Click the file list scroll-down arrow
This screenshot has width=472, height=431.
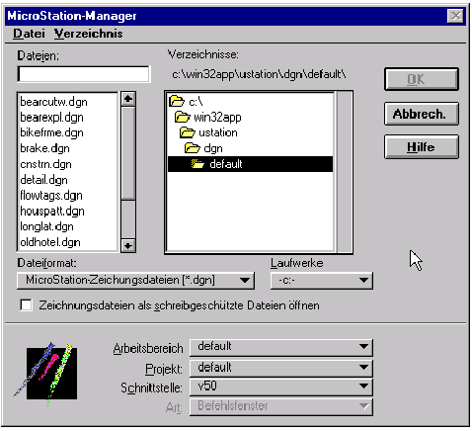point(128,245)
